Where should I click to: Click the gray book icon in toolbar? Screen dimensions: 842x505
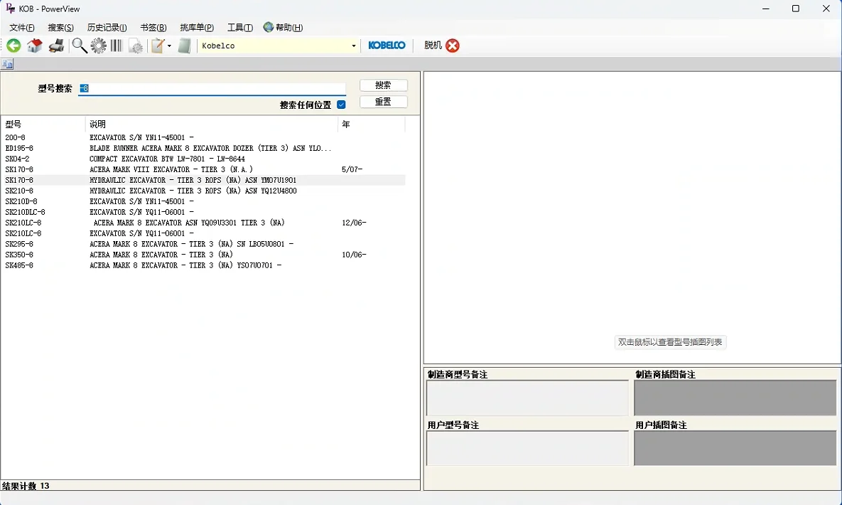pos(184,46)
